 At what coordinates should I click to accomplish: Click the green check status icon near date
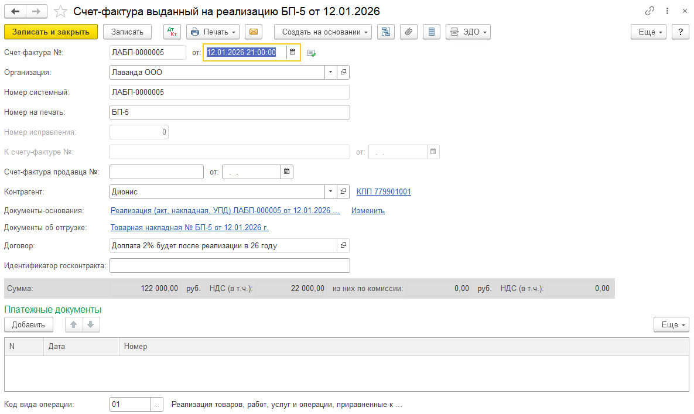(311, 52)
